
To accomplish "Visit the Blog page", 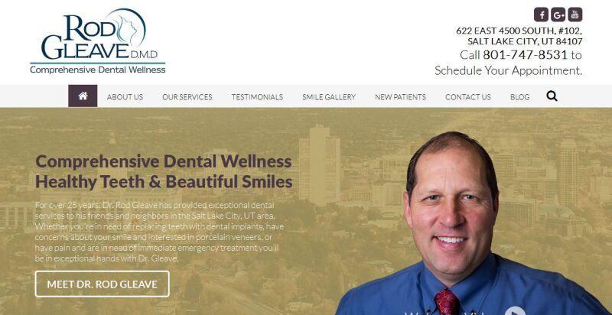I will [x=520, y=97].
